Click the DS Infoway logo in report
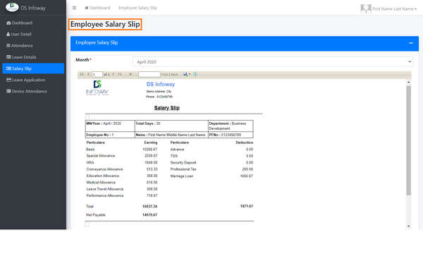This screenshot has height=261, width=423. coord(97,87)
